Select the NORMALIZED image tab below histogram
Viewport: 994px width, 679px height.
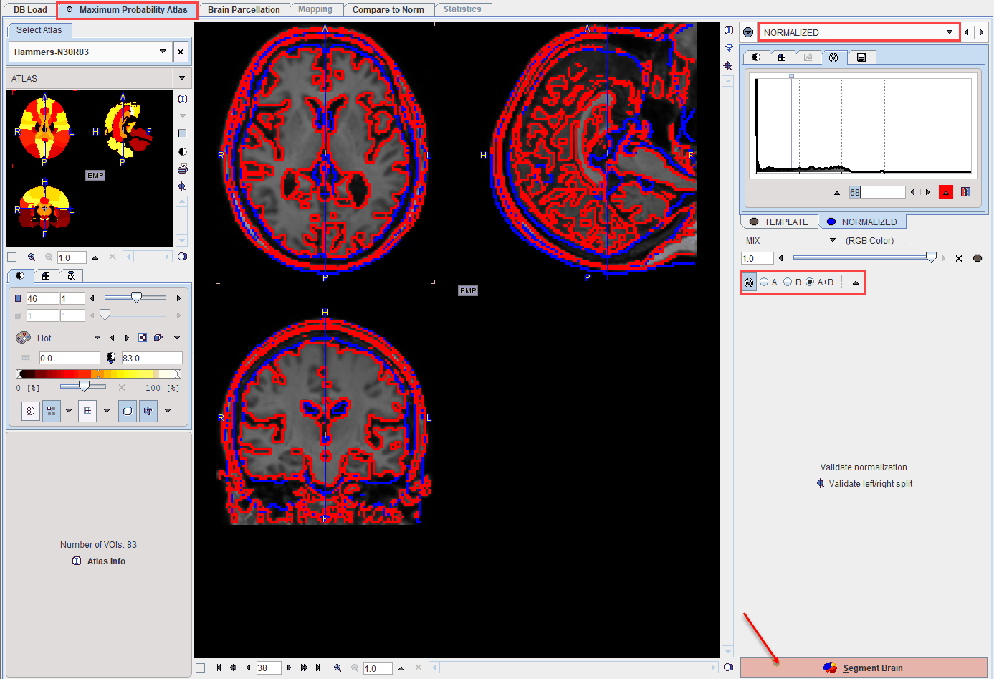pos(862,222)
